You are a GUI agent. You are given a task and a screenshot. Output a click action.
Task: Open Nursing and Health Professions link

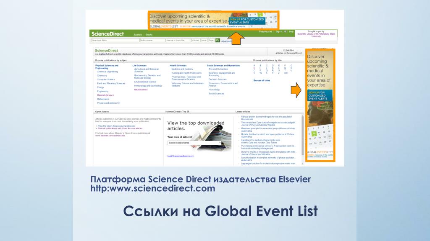pyautogui.click(x=186, y=73)
